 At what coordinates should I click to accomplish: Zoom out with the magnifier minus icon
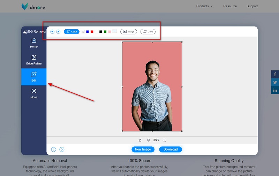[x=164, y=140]
